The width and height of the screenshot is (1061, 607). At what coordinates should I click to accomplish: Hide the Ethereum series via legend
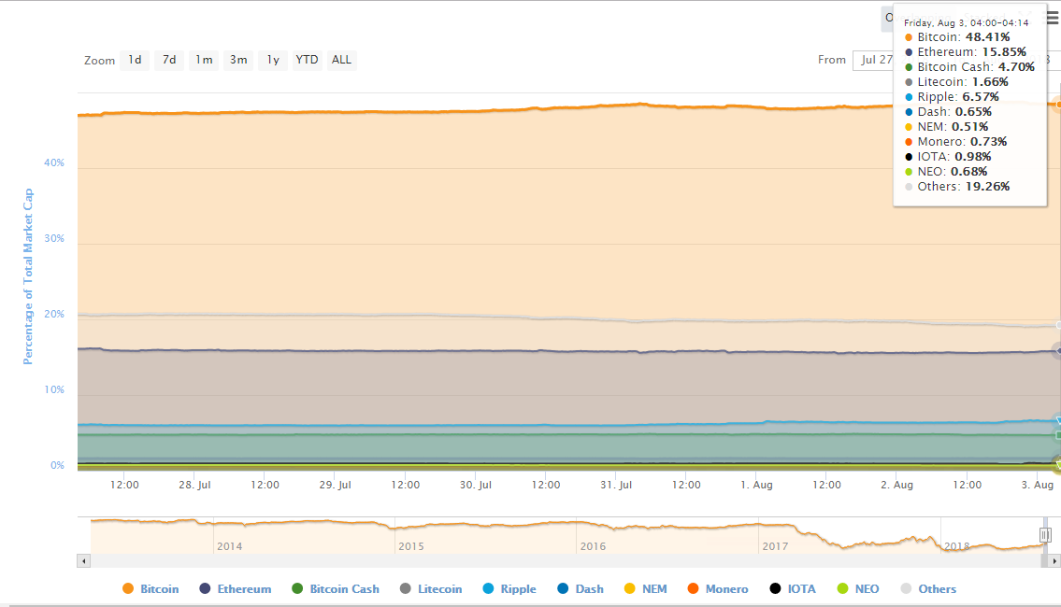click(244, 589)
